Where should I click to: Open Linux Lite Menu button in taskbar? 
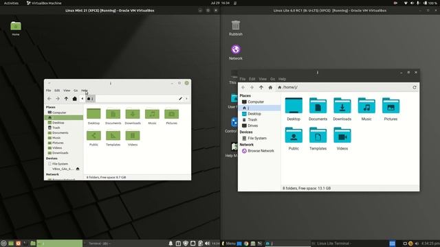click(x=229, y=244)
